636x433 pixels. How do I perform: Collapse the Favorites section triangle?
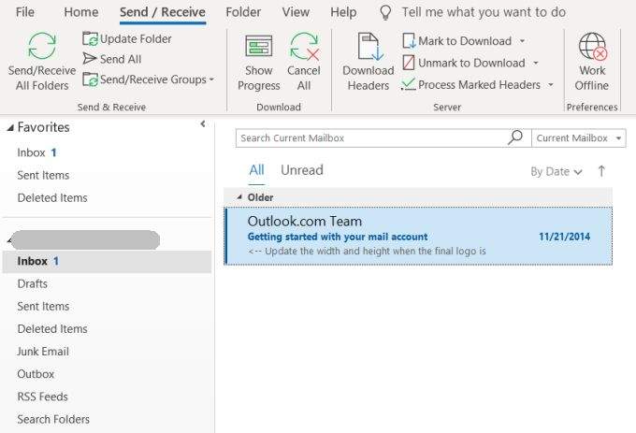tap(10, 128)
